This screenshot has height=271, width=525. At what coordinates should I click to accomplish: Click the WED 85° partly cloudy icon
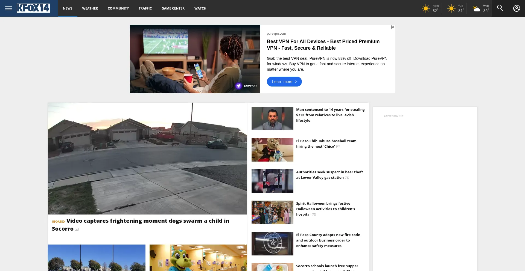pos(476,8)
